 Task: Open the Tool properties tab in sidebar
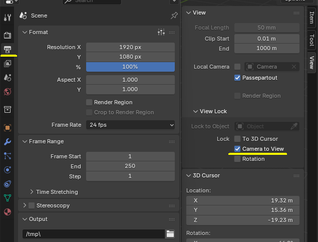(8, 18)
